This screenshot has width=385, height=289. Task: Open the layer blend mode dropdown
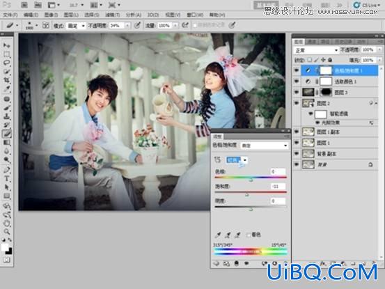click(x=317, y=50)
